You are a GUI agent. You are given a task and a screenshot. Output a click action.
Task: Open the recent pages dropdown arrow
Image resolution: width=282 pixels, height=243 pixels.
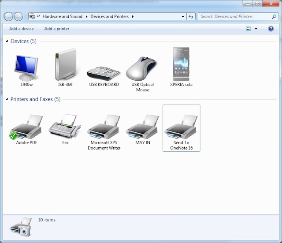(26, 17)
